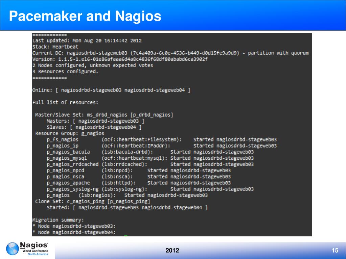The width and height of the screenshot is (346, 259).
Task: Select the "Version: 1.1.5-1.el6" line
Action: point(120,59)
